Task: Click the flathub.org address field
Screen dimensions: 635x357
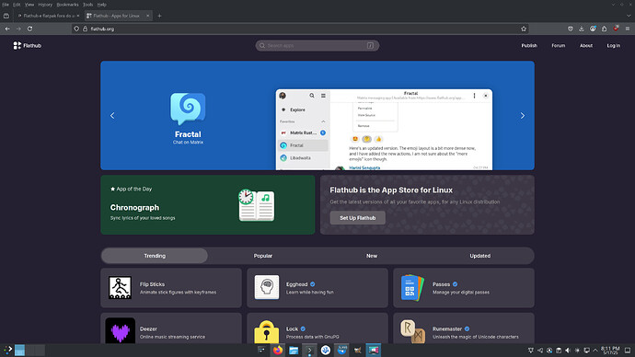Action: pos(300,29)
